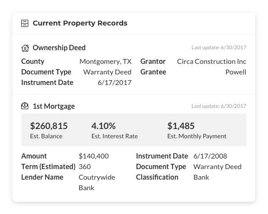Select the Circa Construction Inc grantor
The width and height of the screenshot is (268, 214).
pos(211,62)
